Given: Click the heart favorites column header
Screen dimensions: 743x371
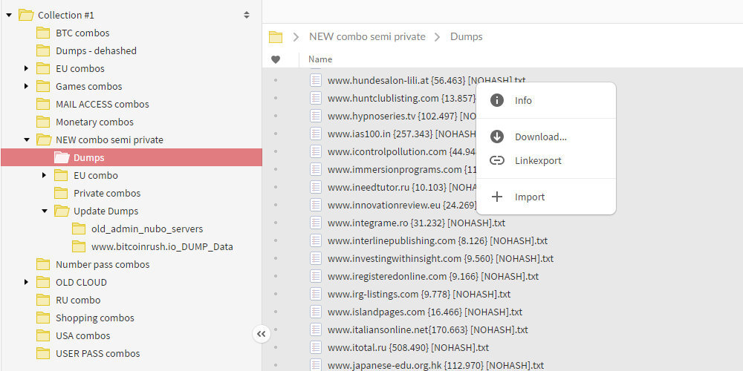Looking at the screenshot, I should click(276, 59).
